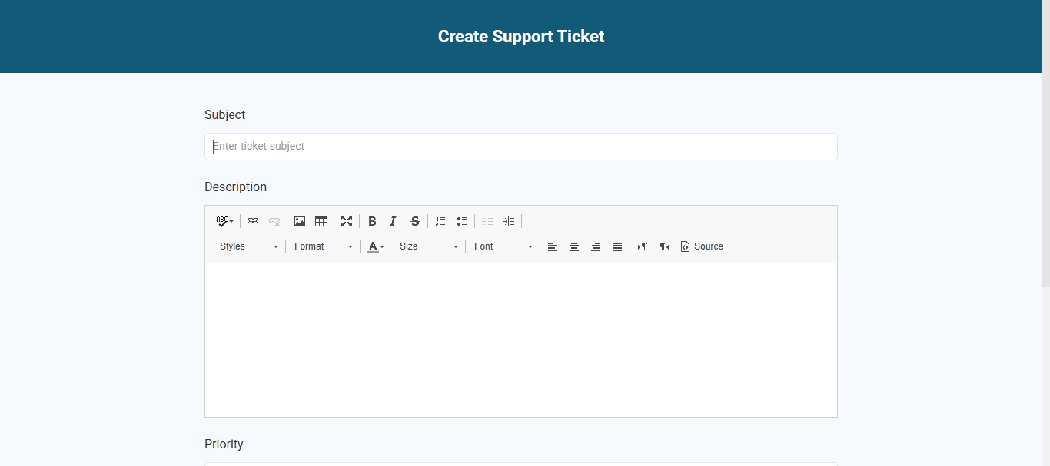Image resolution: width=1050 pixels, height=466 pixels.
Task: Open the Format dropdown
Action: coord(323,246)
